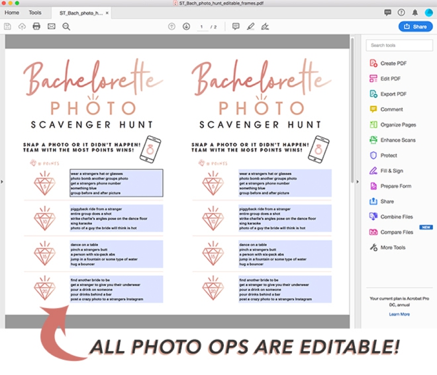The image size is (437, 375).
Task: Select the left page 20-point text field
Action: 117,289
